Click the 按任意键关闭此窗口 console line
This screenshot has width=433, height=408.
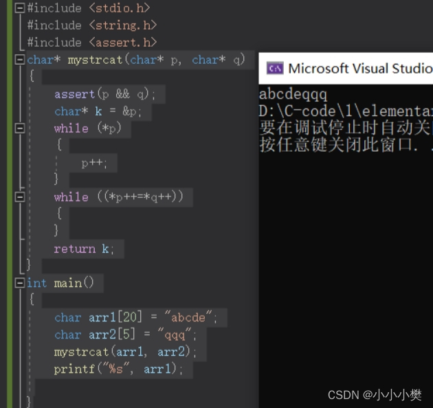346,145
